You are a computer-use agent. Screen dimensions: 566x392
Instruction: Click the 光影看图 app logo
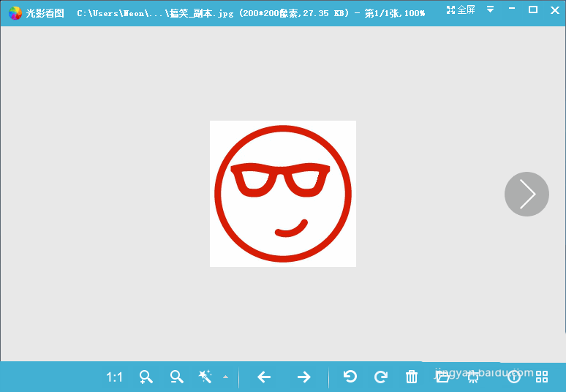pyautogui.click(x=15, y=13)
